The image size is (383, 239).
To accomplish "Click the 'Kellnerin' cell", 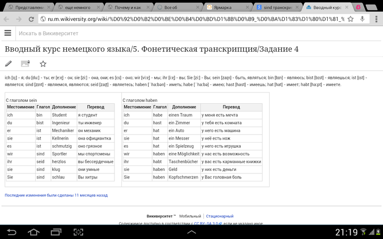I will point(64,139).
